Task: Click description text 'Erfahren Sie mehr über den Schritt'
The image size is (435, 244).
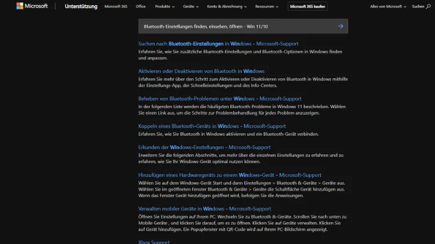Action: (243, 82)
